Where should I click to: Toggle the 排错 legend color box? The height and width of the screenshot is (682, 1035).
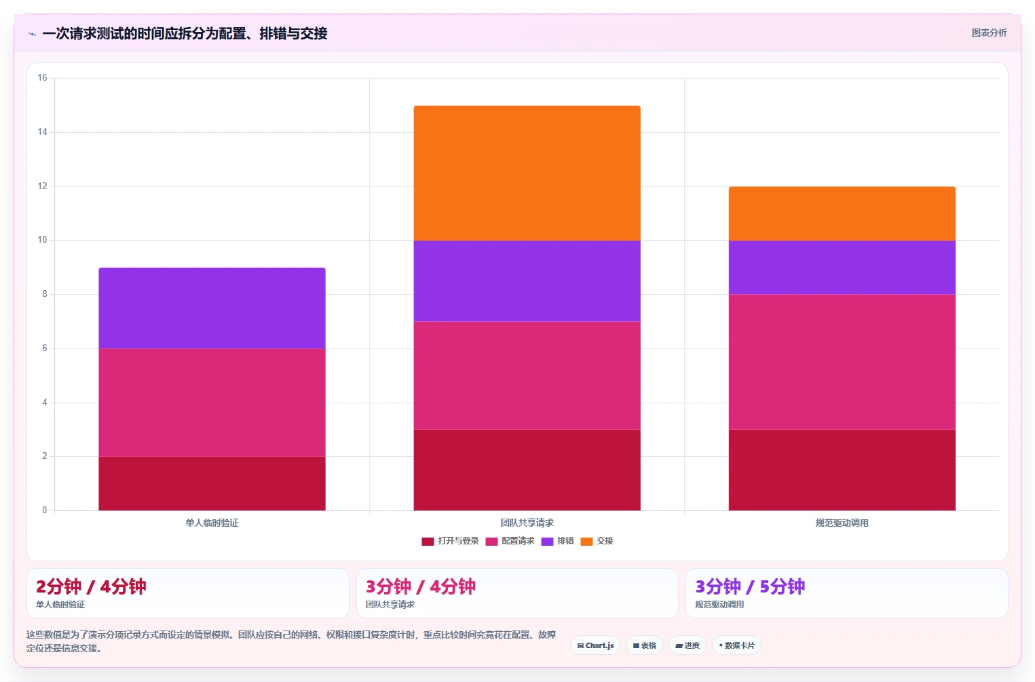(547, 541)
